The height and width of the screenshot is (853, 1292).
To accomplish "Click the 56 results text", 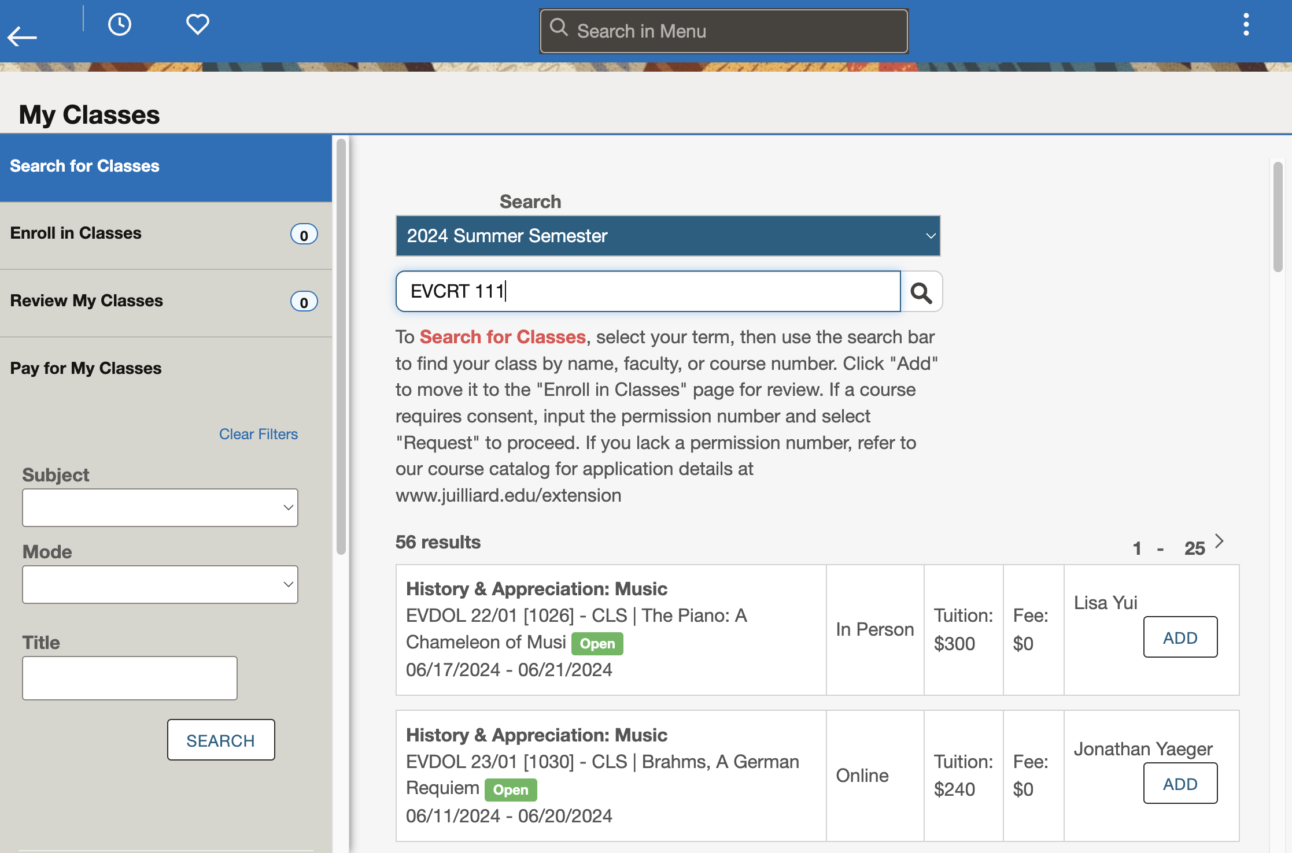I will click(x=438, y=542).
